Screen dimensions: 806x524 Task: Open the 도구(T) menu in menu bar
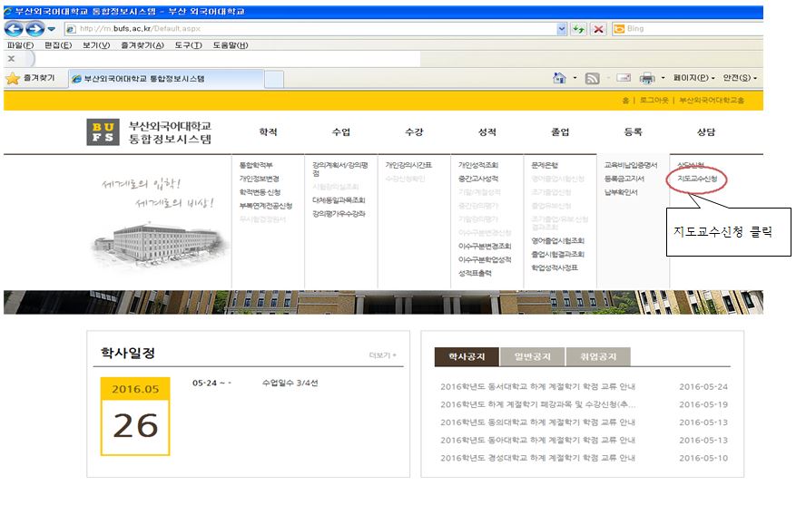point(188,45)
